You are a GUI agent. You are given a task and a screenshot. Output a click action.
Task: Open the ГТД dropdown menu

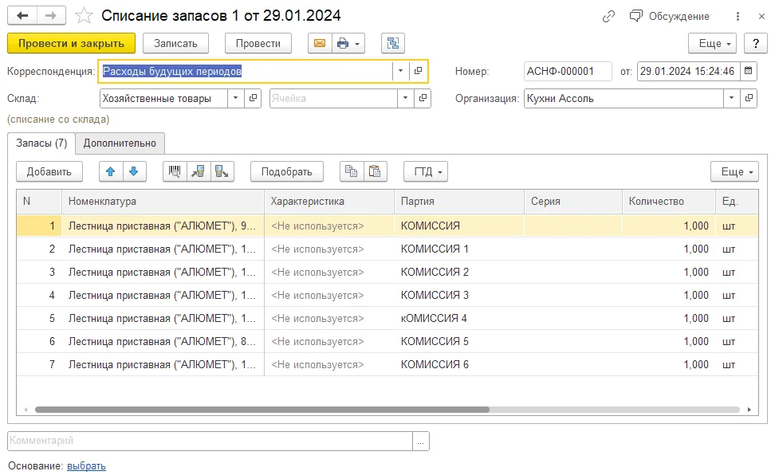click(x=426, y=171)
